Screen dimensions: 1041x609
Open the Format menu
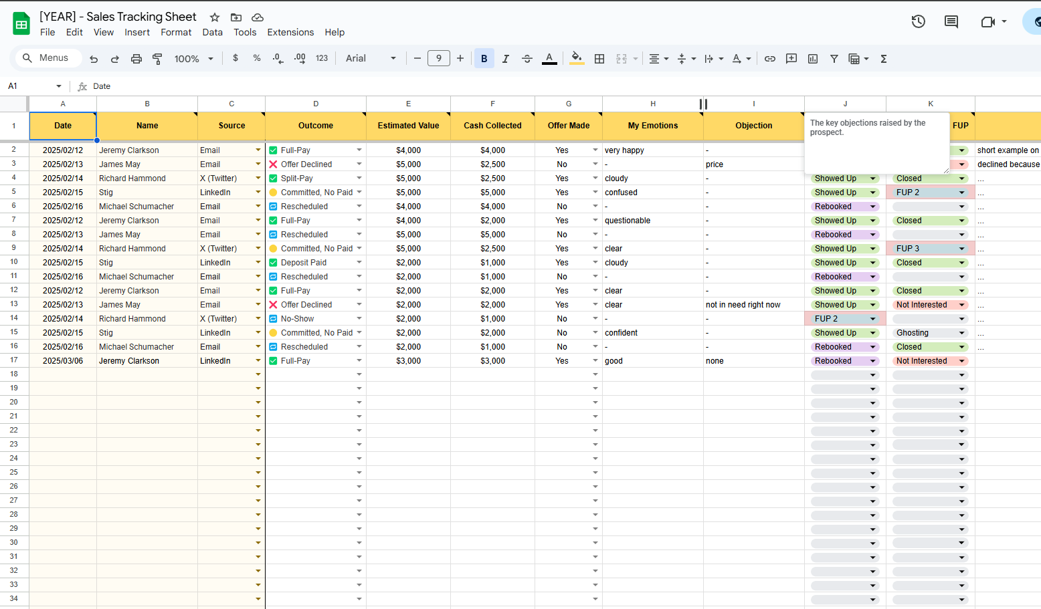coord(176,32)
